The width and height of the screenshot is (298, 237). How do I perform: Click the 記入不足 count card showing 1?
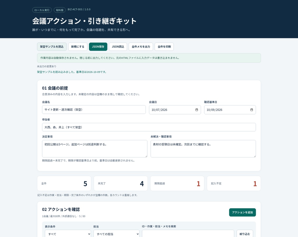click(x=234, y=183)
